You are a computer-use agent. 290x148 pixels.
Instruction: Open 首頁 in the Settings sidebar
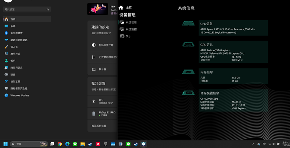point(27,19)
